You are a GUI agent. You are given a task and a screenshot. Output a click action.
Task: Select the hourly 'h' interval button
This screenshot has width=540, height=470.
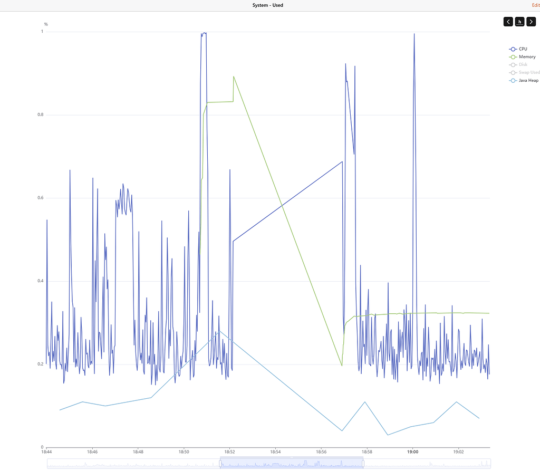519,22
